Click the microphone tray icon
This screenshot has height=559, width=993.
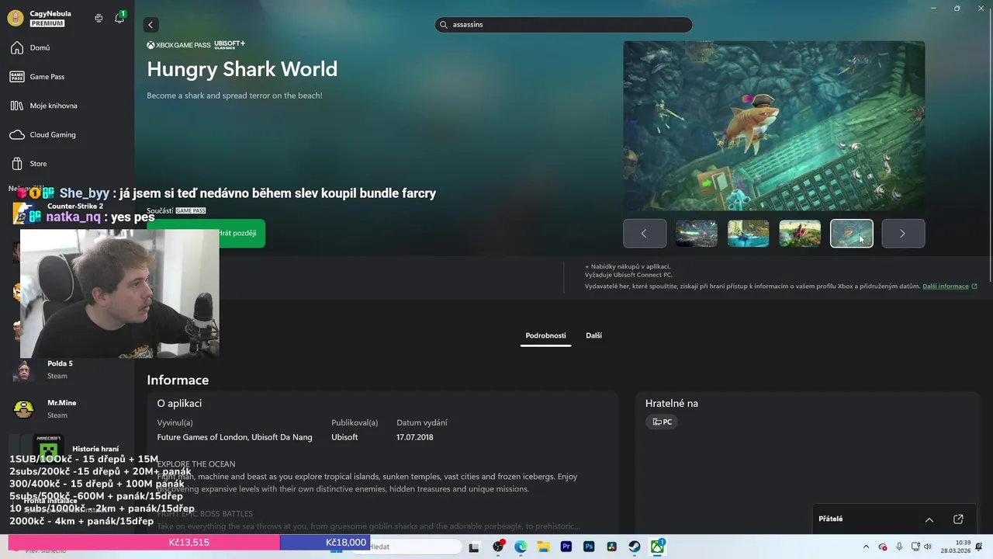click(x=899, y=547)
